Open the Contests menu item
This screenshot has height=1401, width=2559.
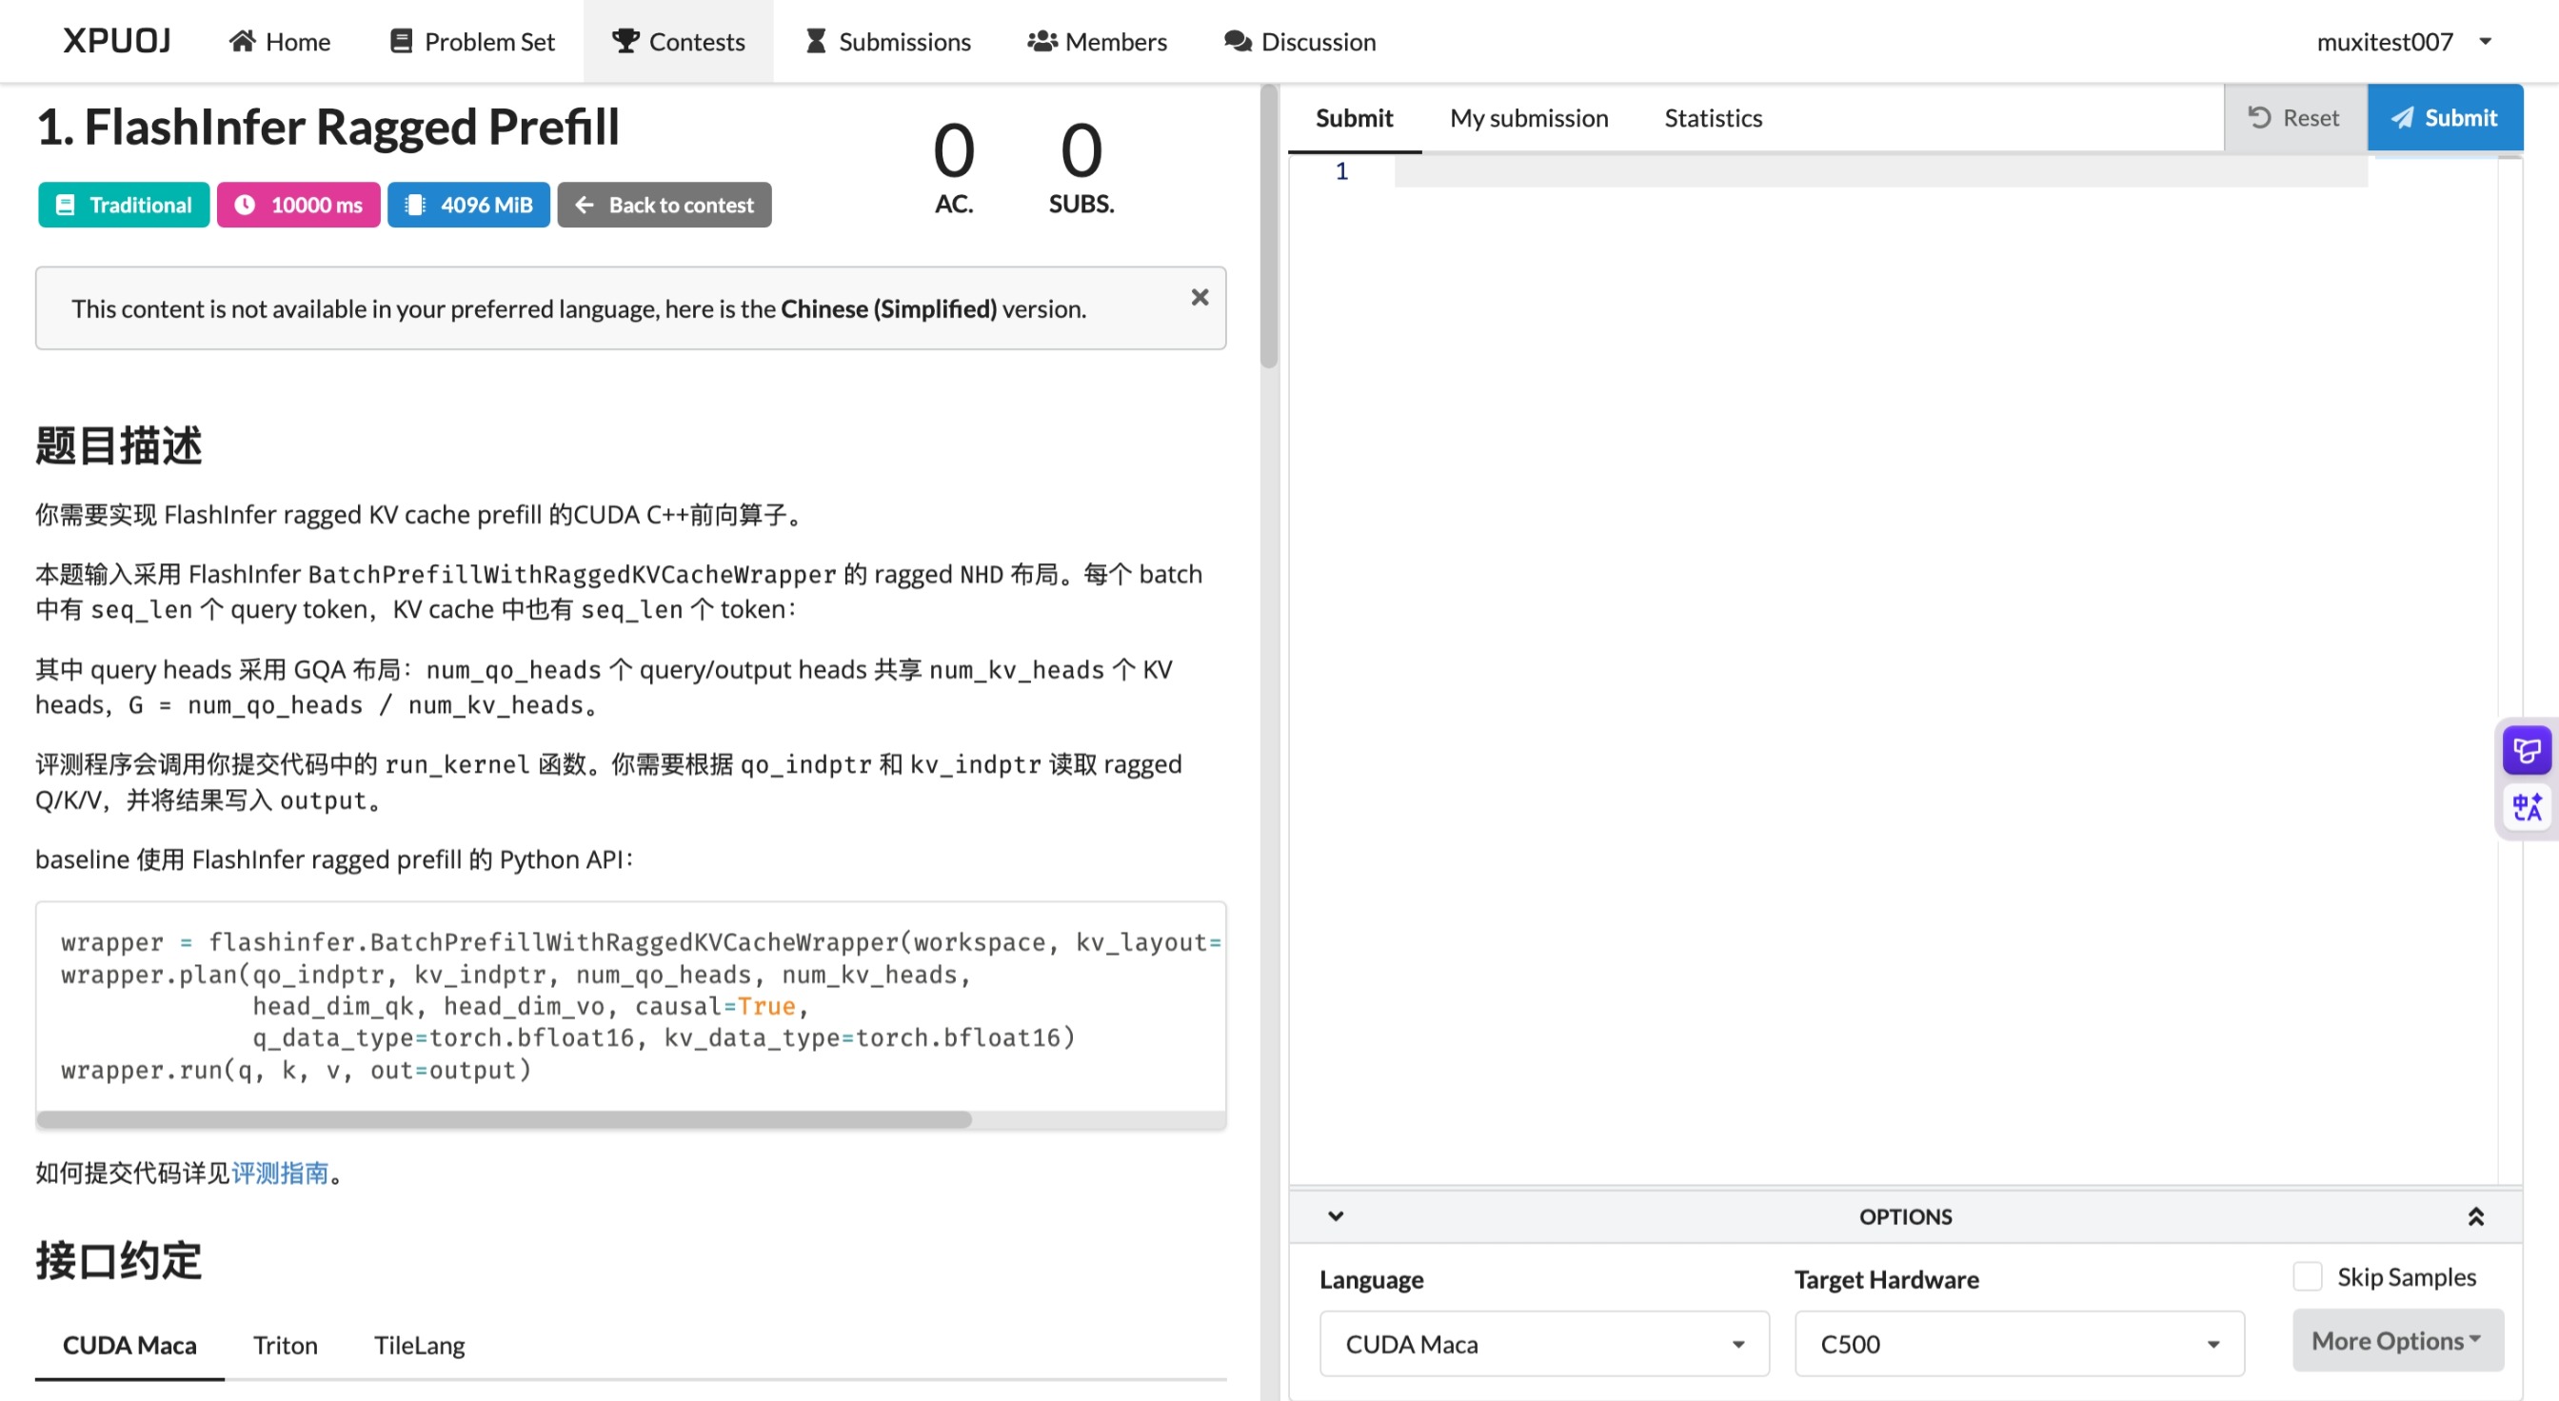(679, 41)
